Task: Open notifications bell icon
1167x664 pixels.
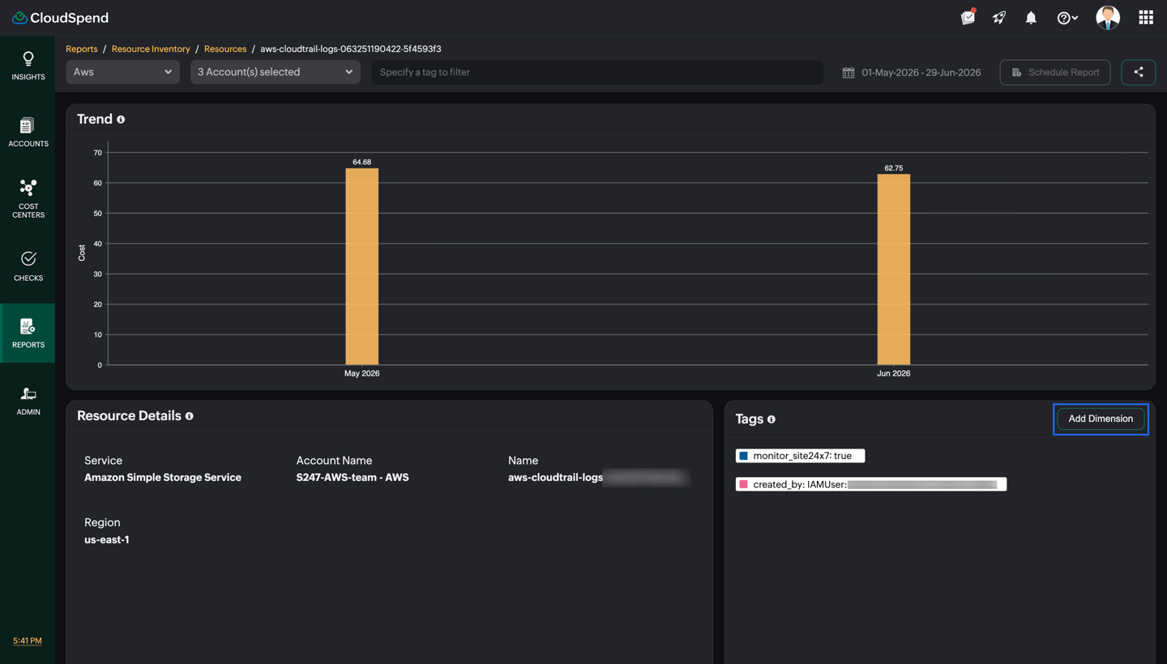Action: click(1031, 18)
